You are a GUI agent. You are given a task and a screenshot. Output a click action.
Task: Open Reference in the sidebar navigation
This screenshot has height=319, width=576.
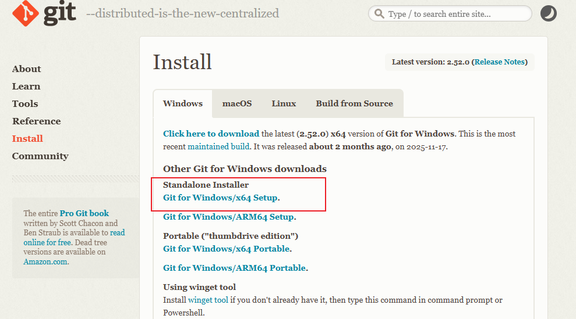(x=36, y=121)
